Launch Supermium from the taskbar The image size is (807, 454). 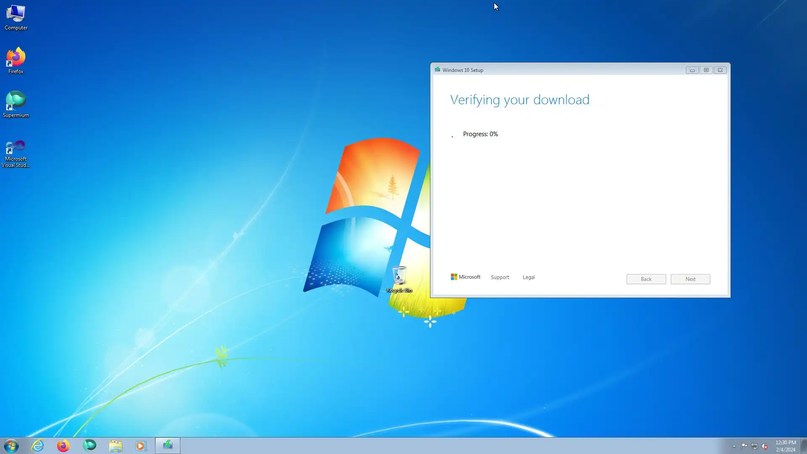point(90,446)
